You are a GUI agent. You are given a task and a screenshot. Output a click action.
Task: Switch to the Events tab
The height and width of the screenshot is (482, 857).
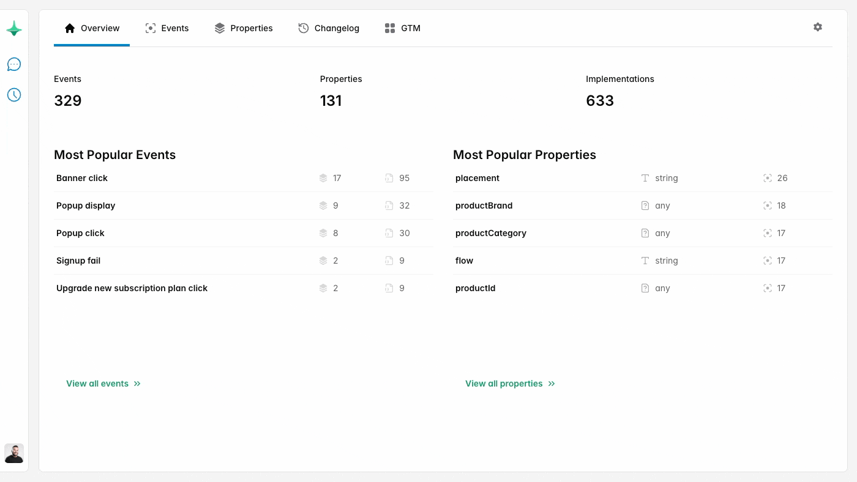174,28
